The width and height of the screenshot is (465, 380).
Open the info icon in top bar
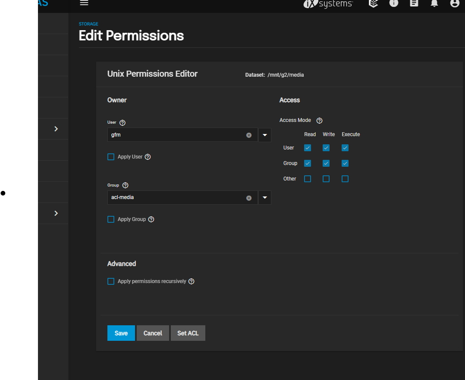pyautogui.click(x=393, y=3)
